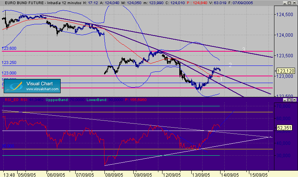Click the C: 124,010 close value
This screenshot has width=298, height=177.
pos(174,3)
